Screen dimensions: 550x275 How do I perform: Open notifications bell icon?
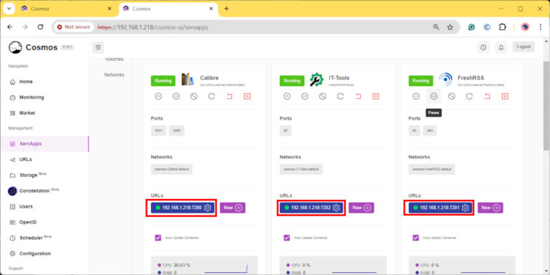click(501, 47)
